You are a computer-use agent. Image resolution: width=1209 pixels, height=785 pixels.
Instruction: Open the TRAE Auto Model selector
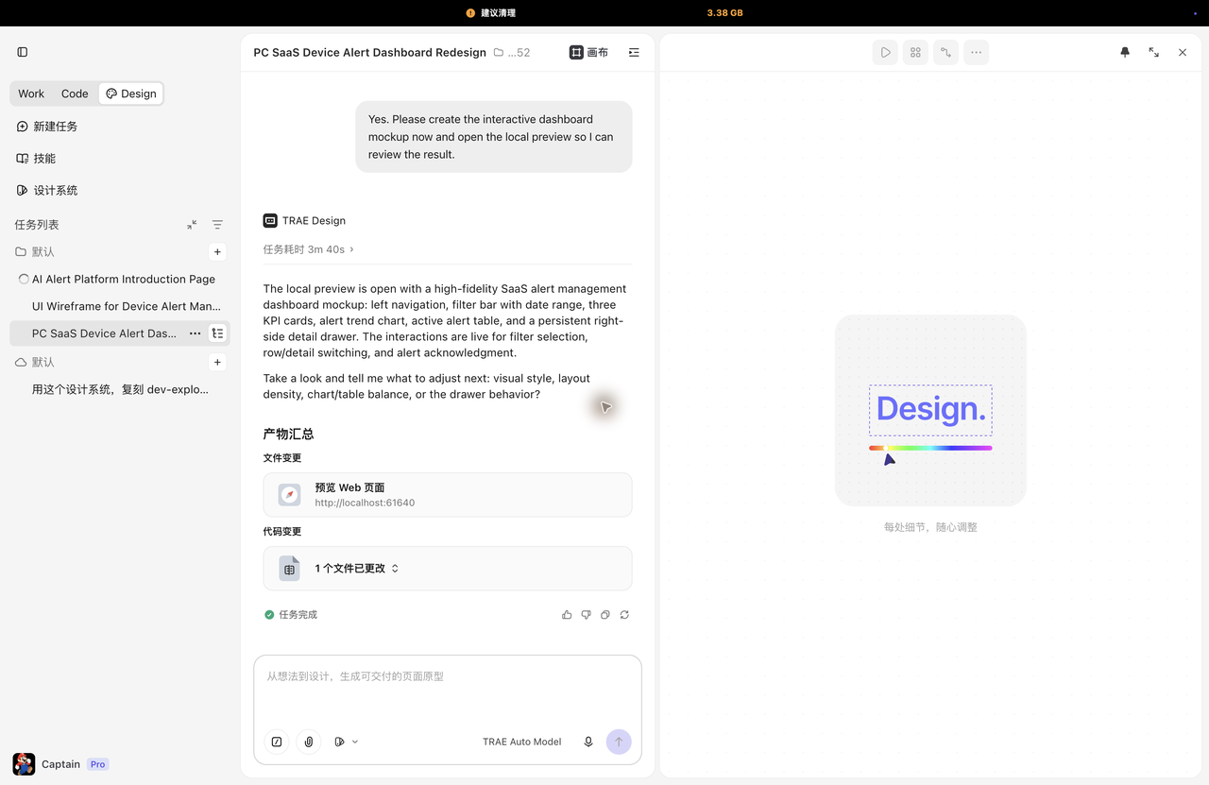click(522, 742)
